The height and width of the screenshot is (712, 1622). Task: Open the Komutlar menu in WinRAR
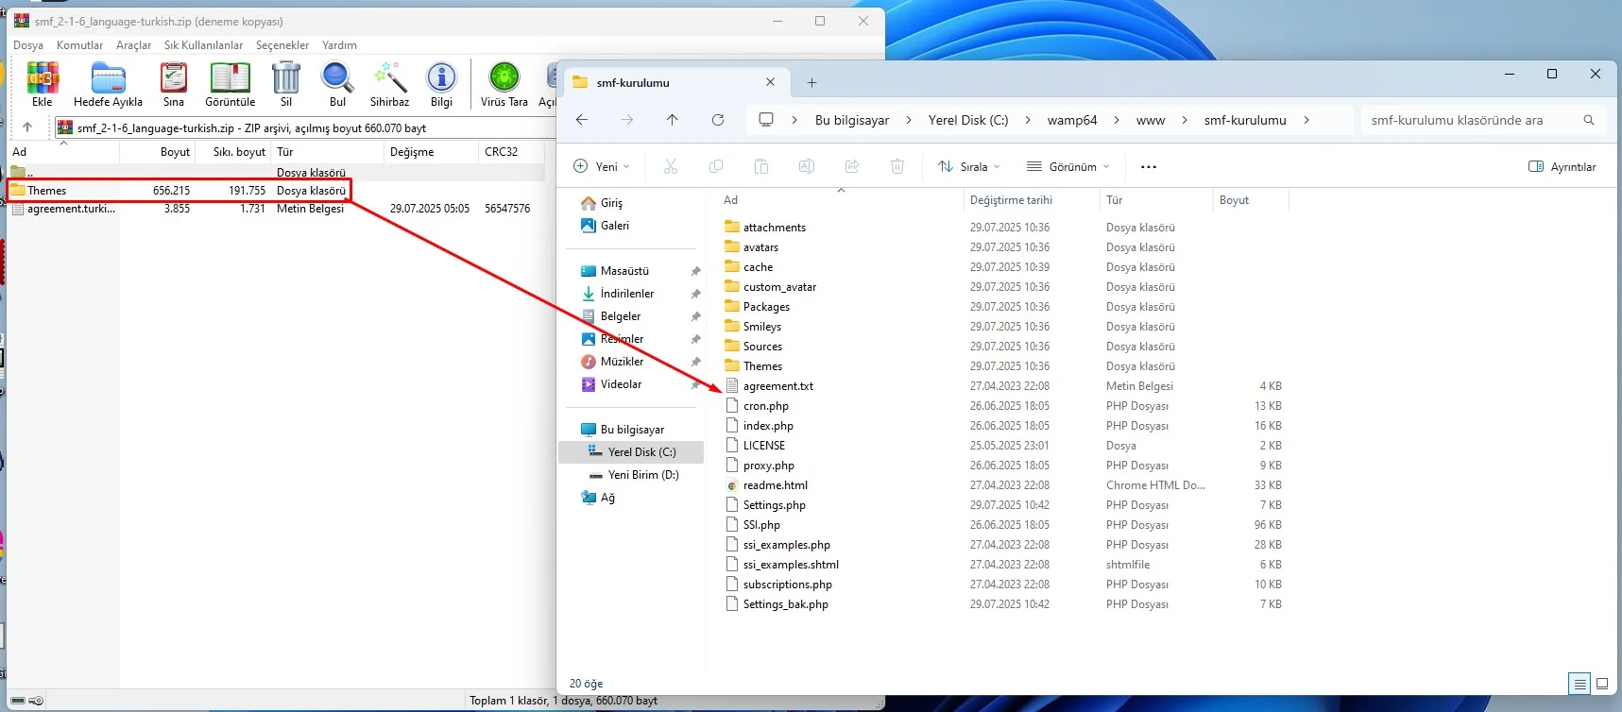click(79, 45)
